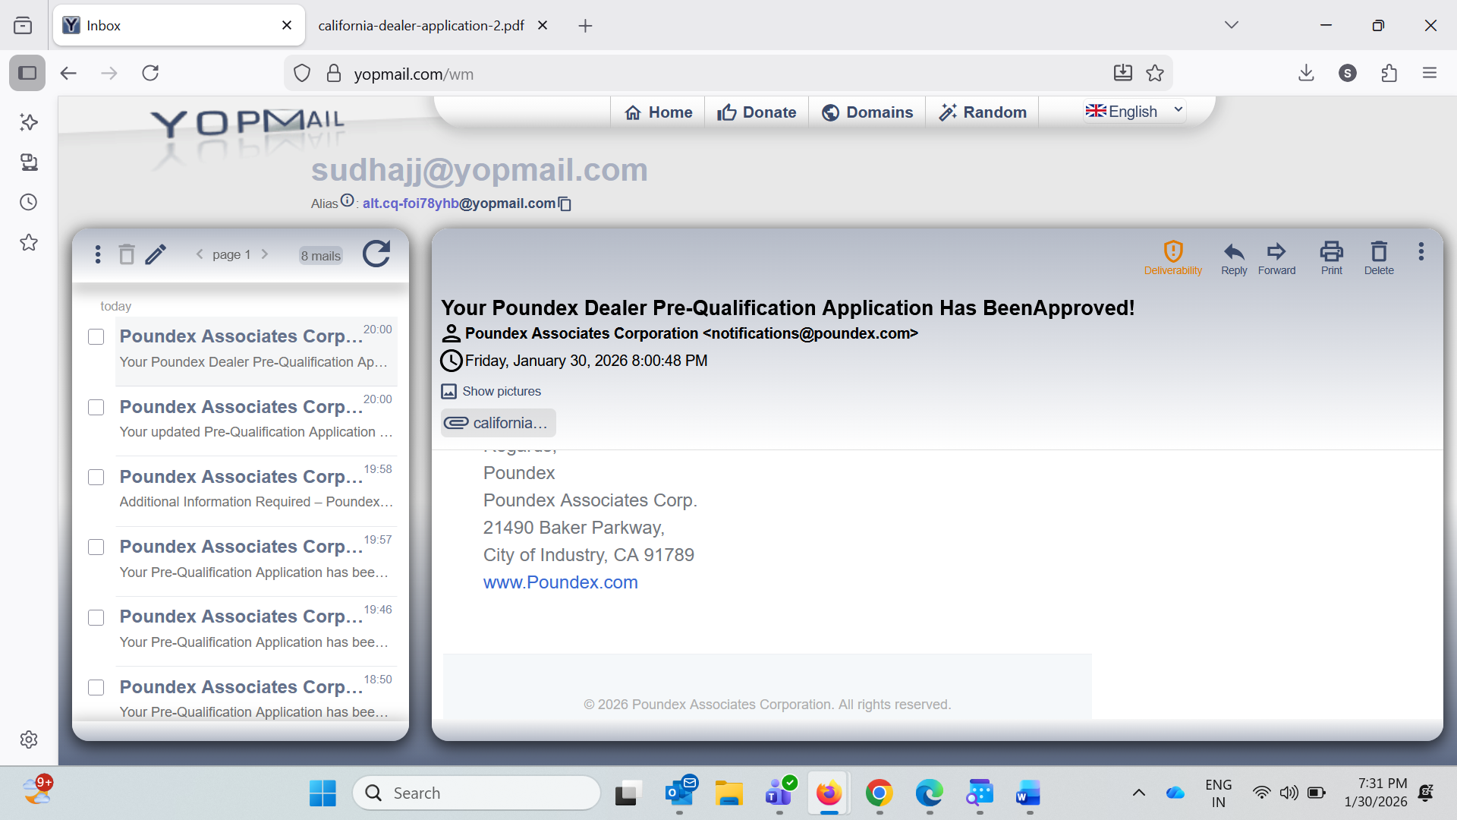Screen dimensions: 1457x820
Task: Open the california attachment chip
Action: point(499,423)
